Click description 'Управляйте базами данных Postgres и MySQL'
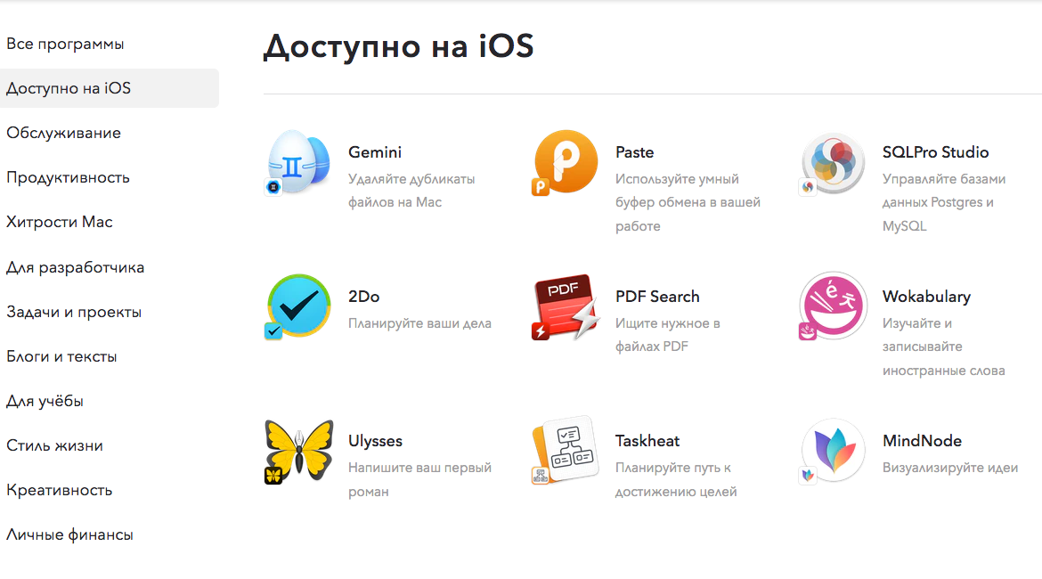1042x579 pixels. pos(944,203)
